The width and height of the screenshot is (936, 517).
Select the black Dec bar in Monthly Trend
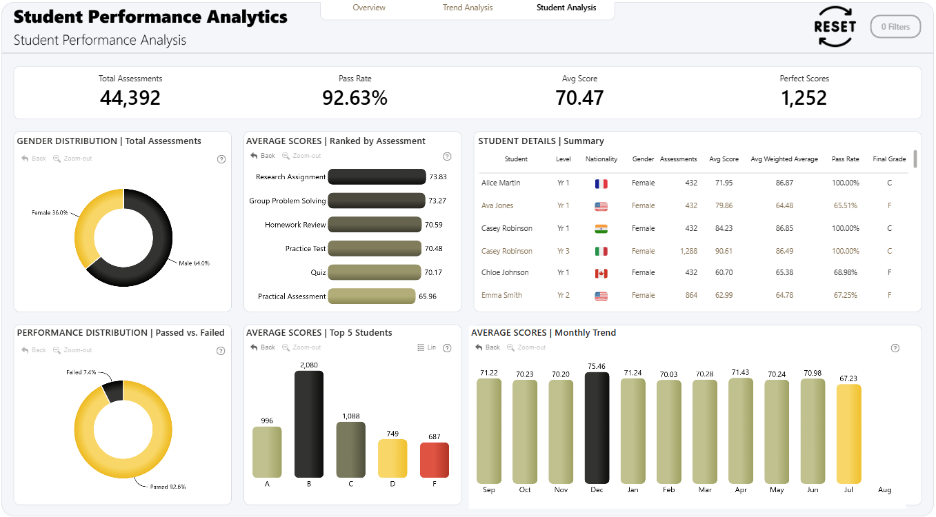tap(597, 427)
